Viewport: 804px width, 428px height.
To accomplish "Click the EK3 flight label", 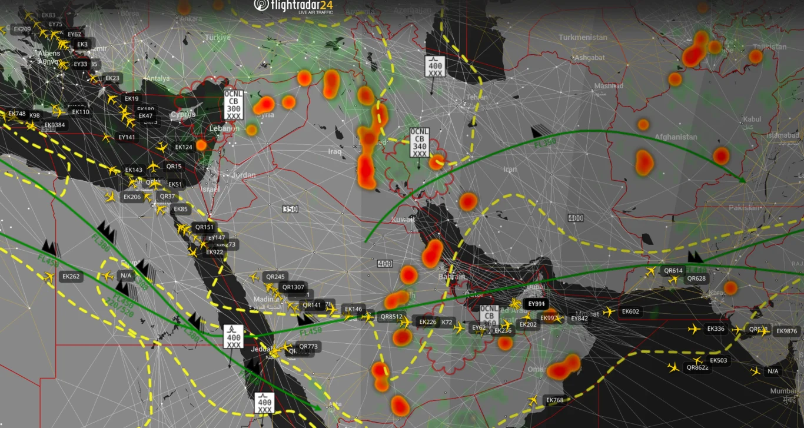I will (x=82, y=44).
